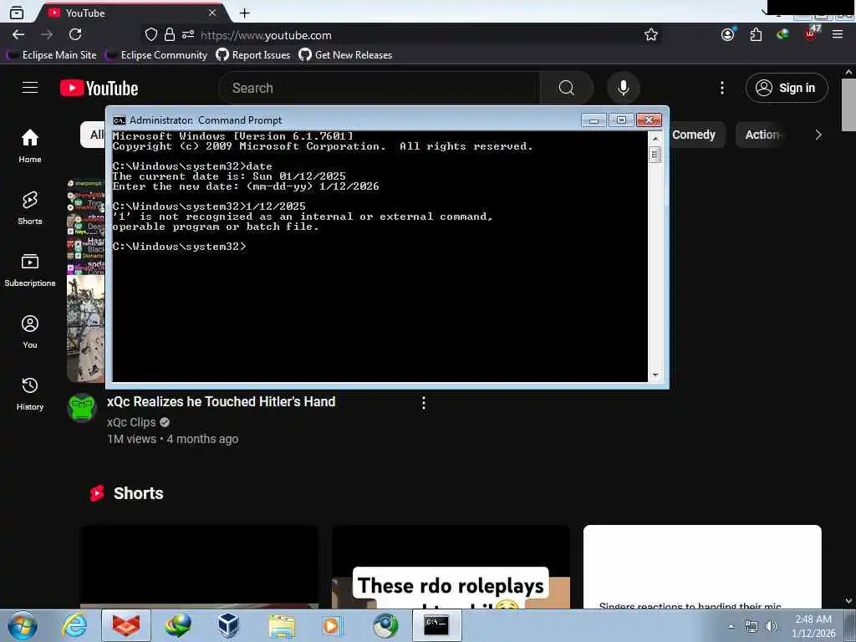Screen dimensions: 856x642
Task: Open the xQc Clips channel avatar
Action: [x=82, y=408]
